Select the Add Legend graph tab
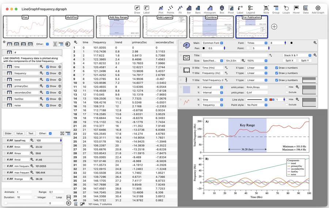Image resolution: width=329 pixels, height=208 pixels. point(164,27)
